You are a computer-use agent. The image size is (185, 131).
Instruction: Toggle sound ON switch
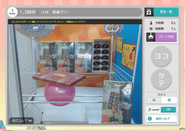click(168, 110)
